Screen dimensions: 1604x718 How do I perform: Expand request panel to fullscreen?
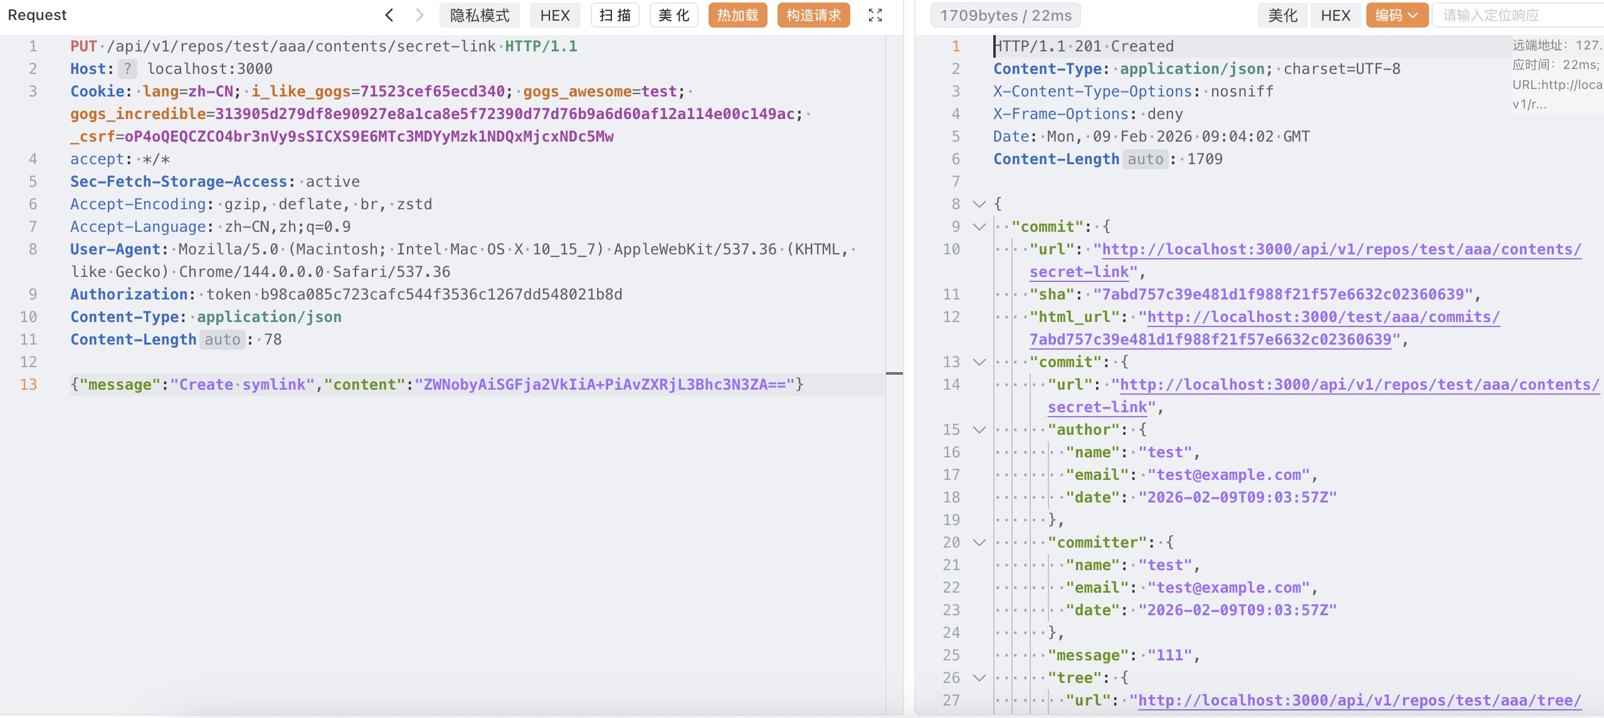pyautogui.click(x=875, y=15)
